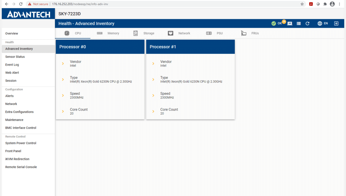Click the Storage disk icon

click(x=135, y=33)
